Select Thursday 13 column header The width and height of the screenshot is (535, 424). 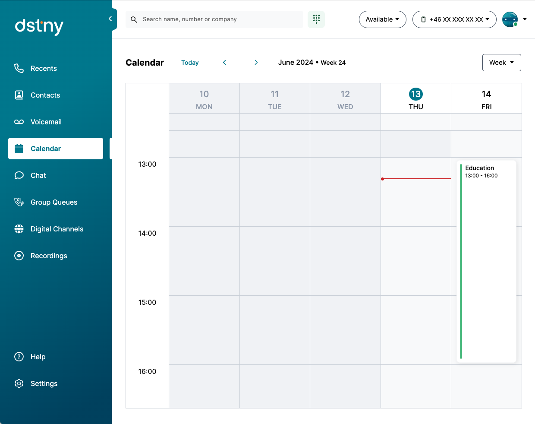click(416, 99)
